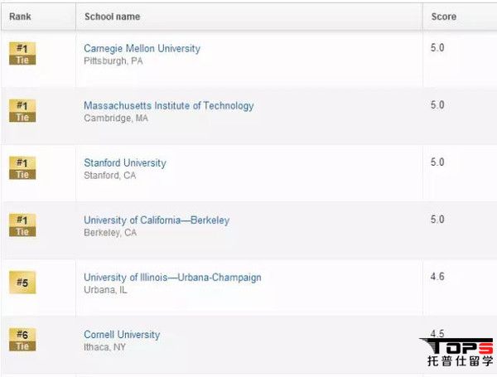Click the Cambridge, MA location text
Screen dimensions: 497x377
(x=116, y=118)
